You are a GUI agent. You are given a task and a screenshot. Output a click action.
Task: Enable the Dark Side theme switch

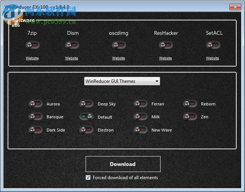pyautogui.click(x=36, y=130)
